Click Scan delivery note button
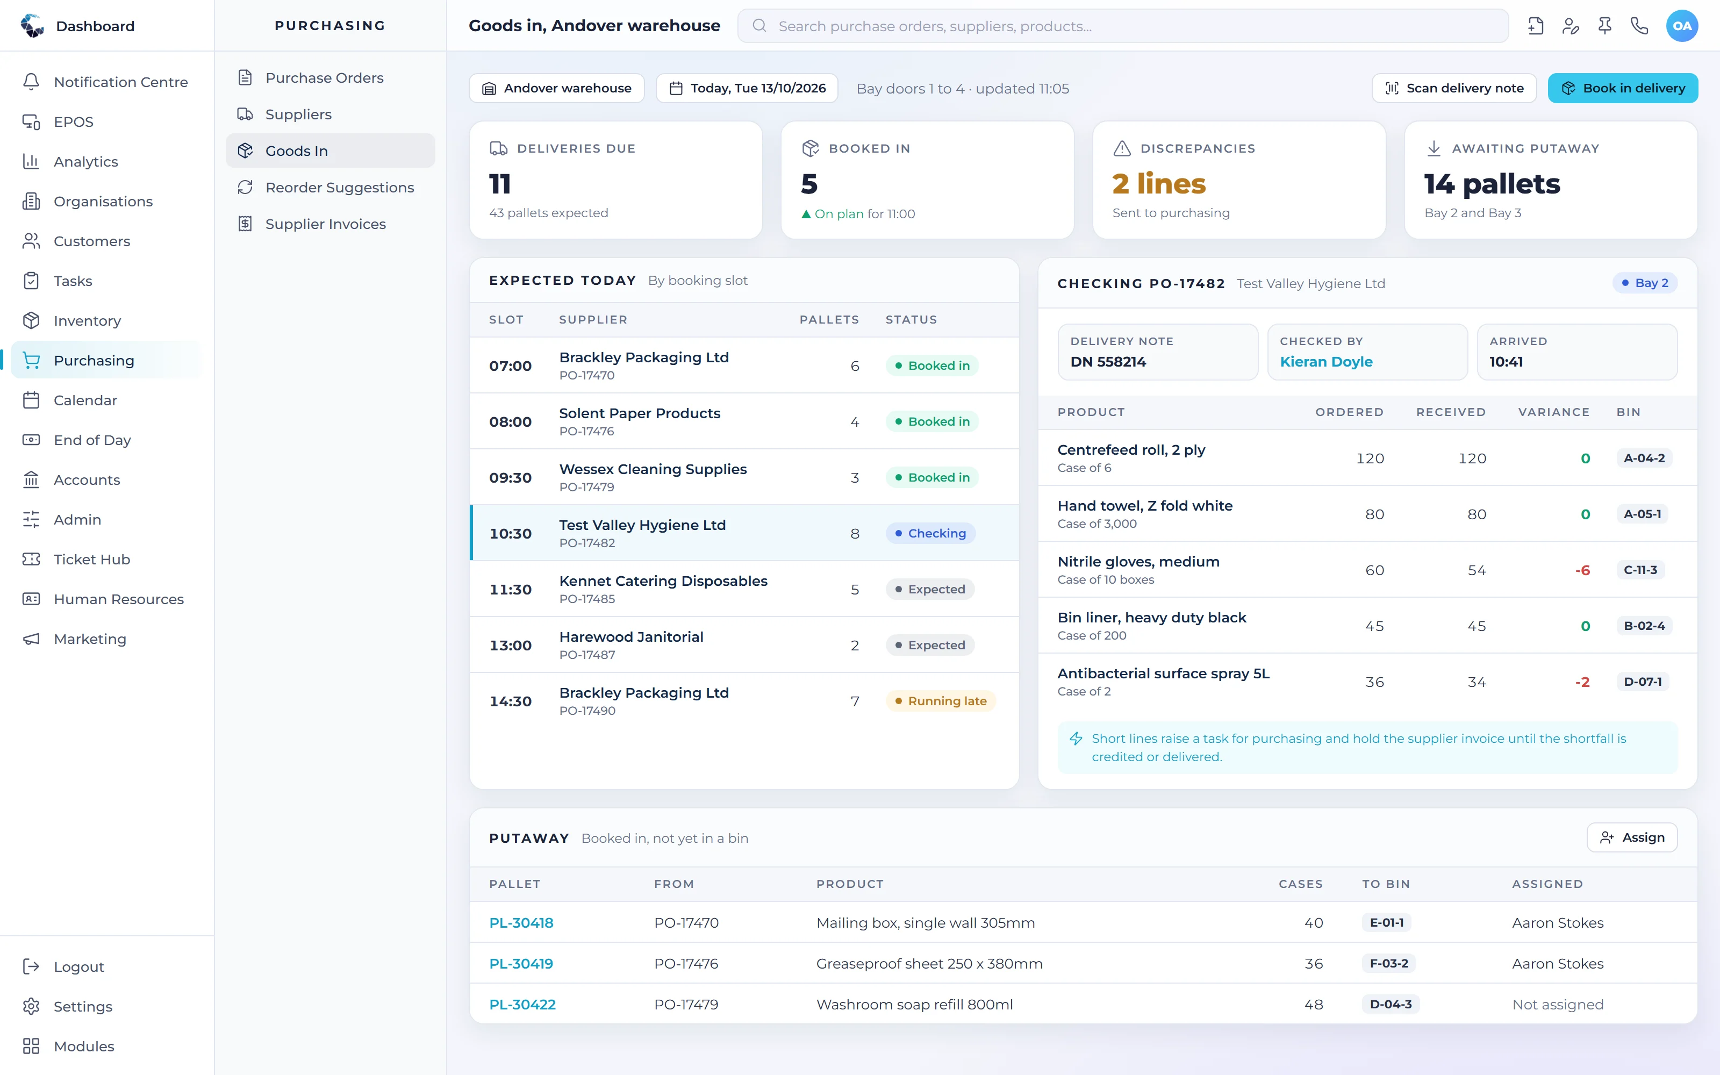1720x1075 pixels. tap(1454, 88)
